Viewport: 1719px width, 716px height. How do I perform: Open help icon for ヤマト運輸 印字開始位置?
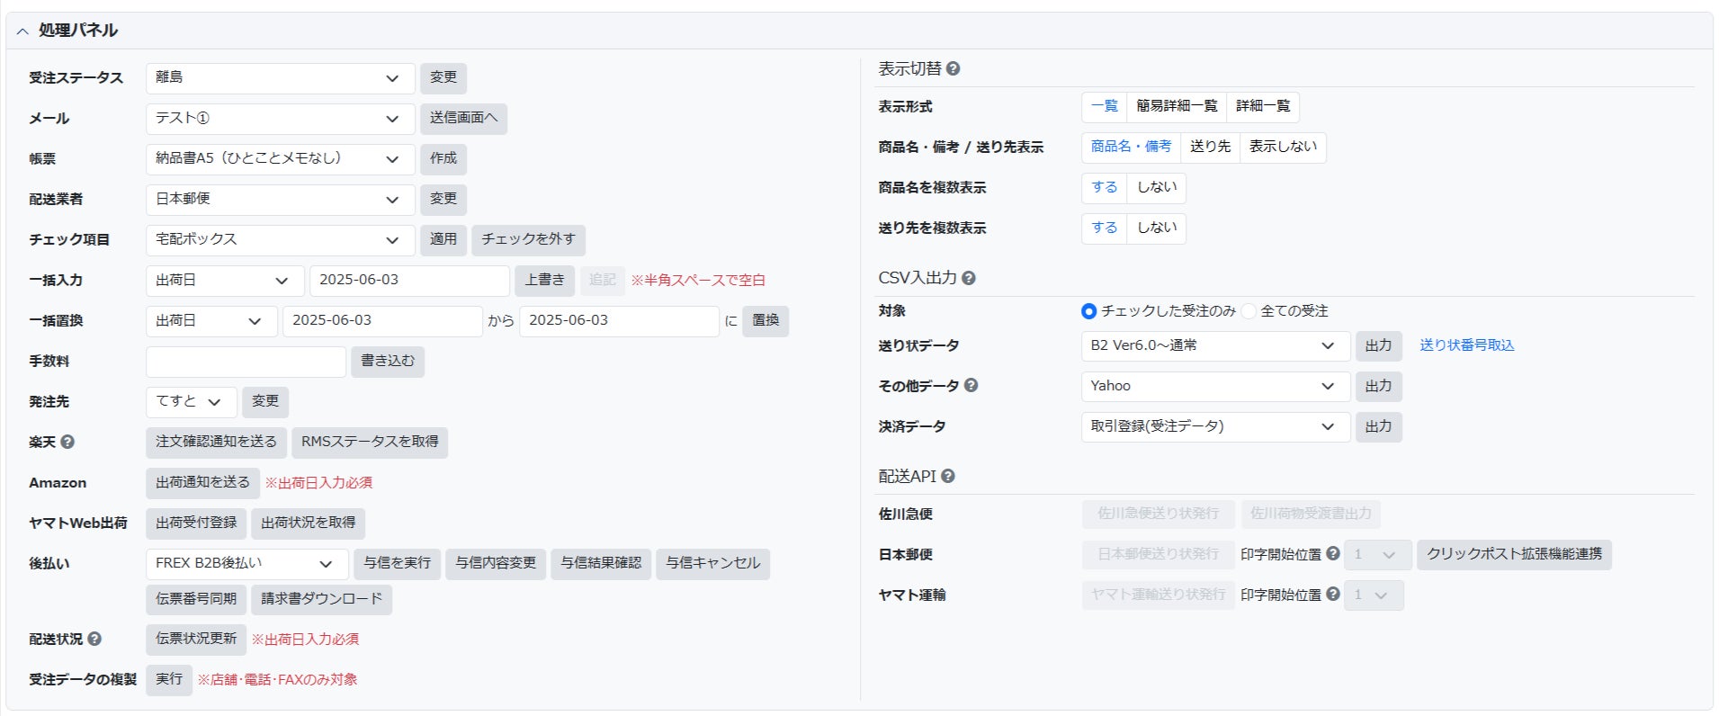[1333, 594]
